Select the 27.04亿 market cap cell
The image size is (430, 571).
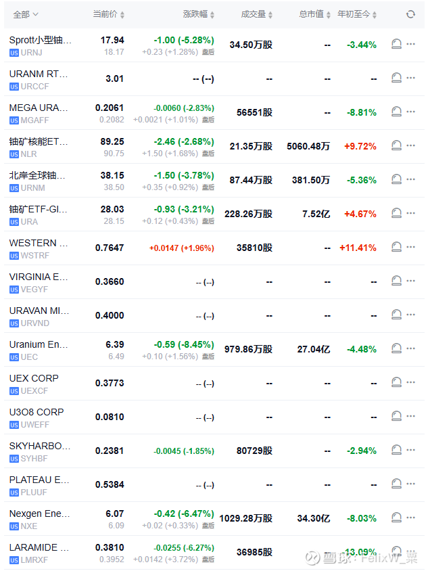tap(313, 350)
